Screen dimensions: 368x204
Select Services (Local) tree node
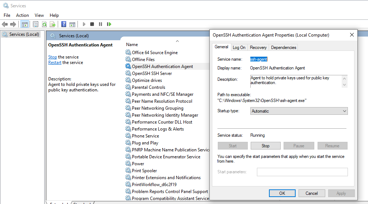coord(21,34)
